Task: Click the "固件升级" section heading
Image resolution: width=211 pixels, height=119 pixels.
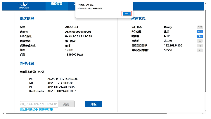Action: pyautogui.click(x=27, y=63)
